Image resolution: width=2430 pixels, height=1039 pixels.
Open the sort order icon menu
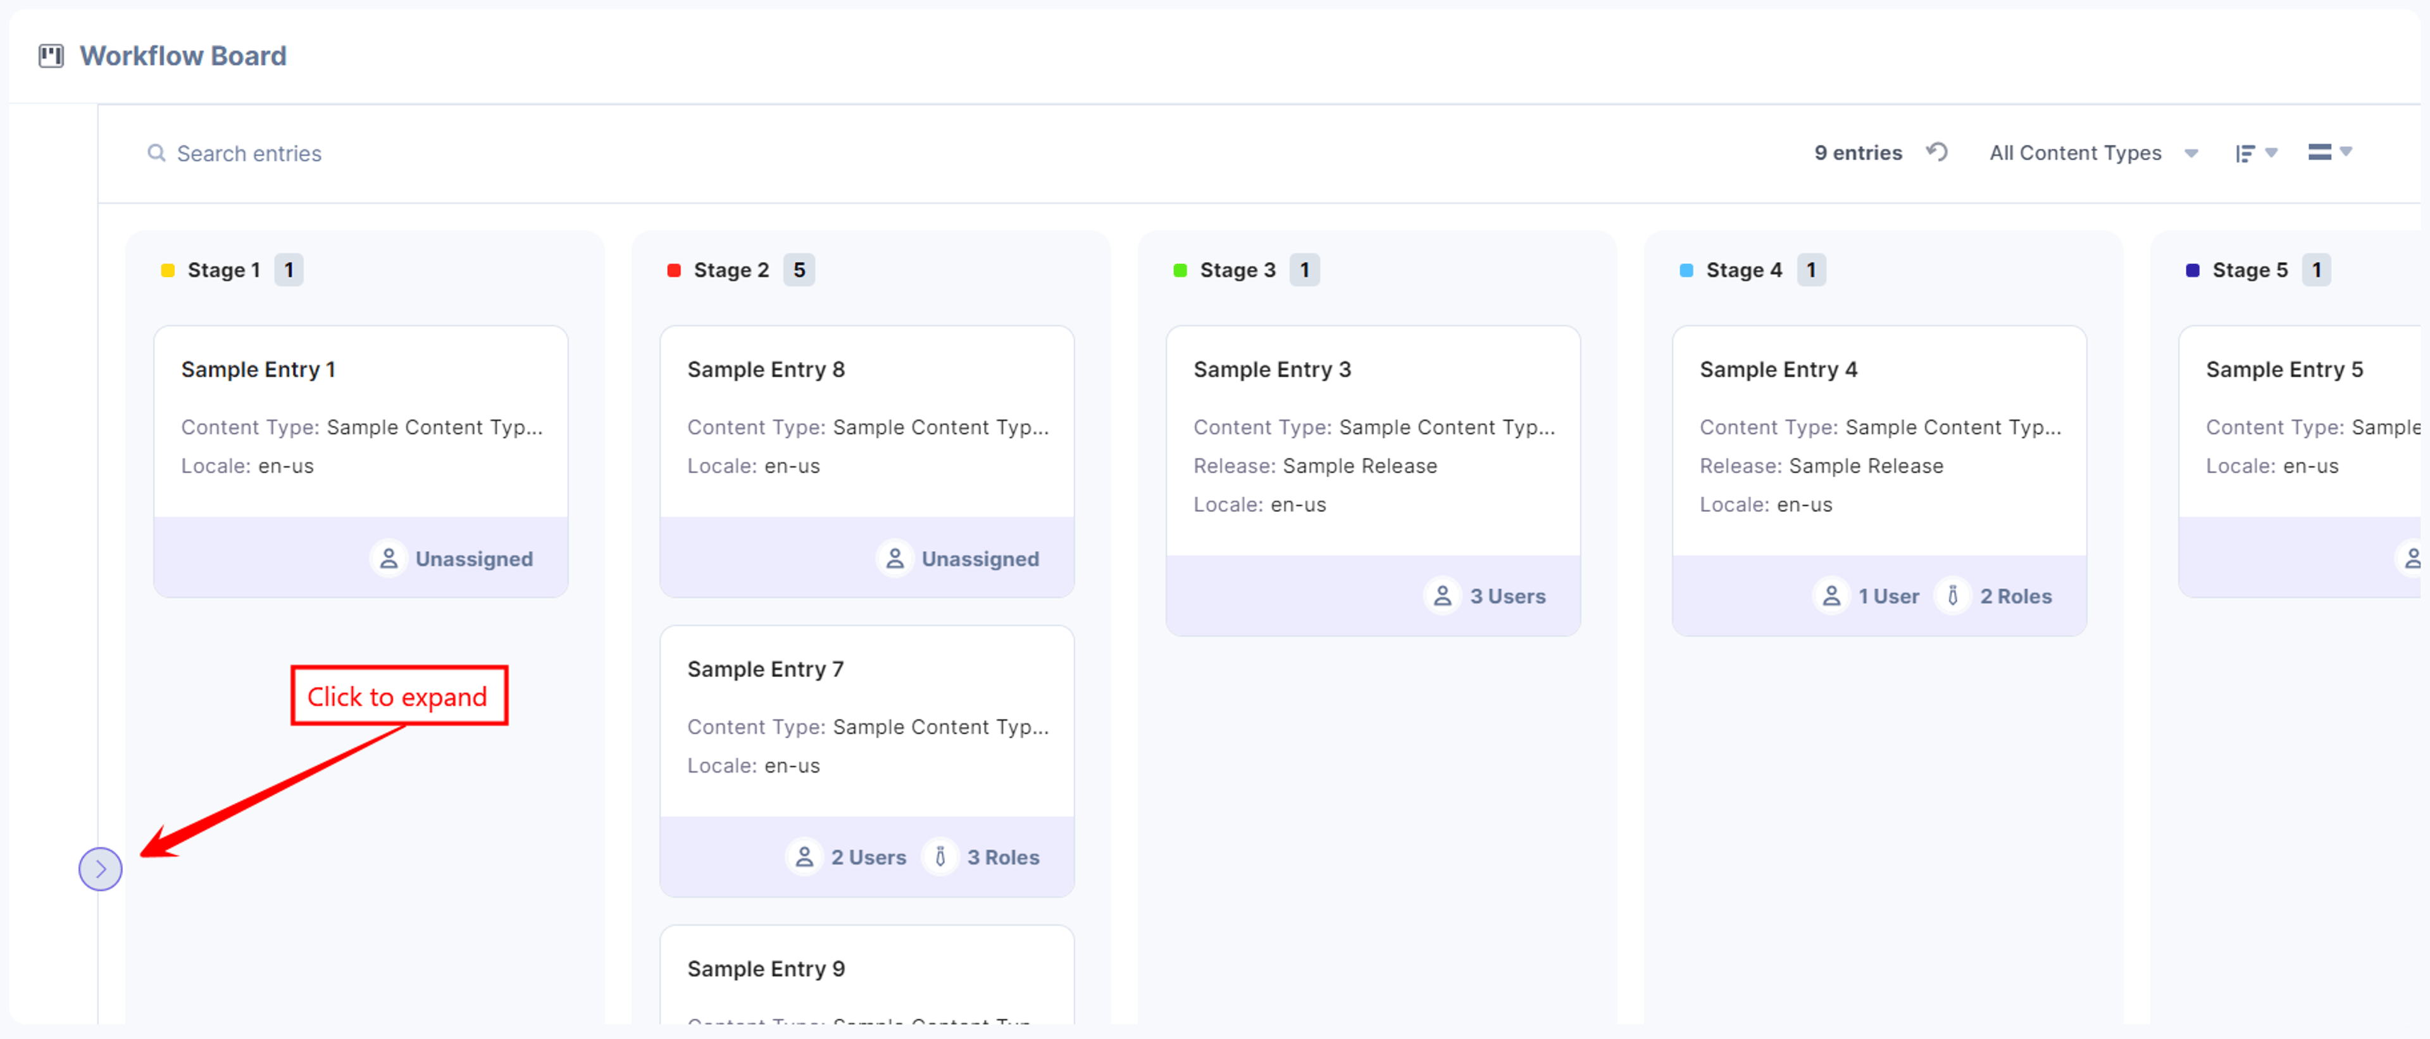click(2255, 152)
